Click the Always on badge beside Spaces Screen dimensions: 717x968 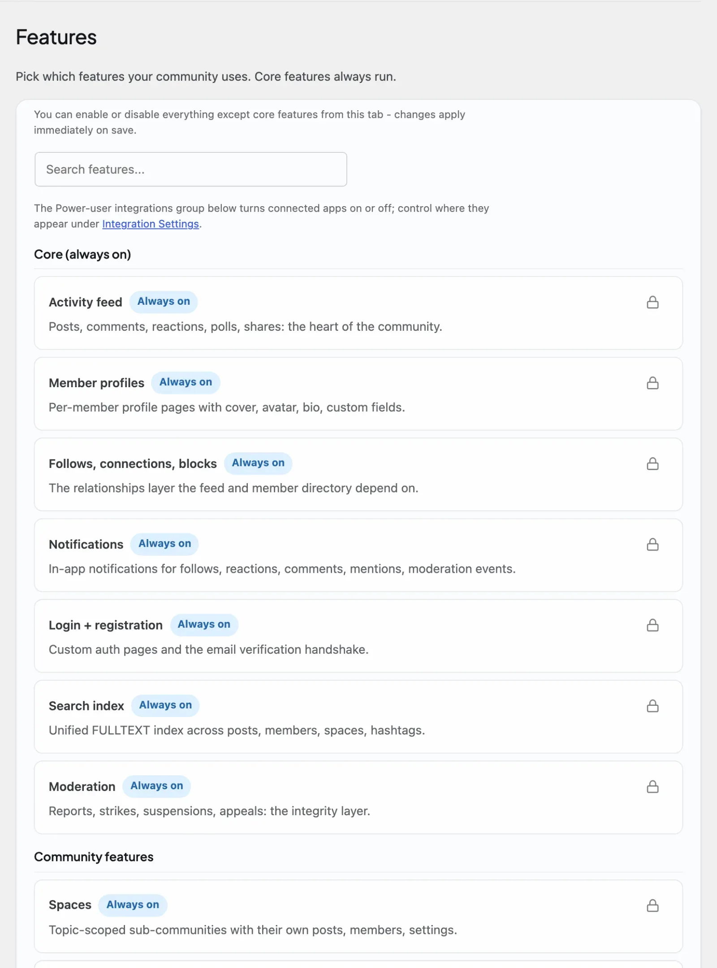pyautogui.click(x=133, y=905)
